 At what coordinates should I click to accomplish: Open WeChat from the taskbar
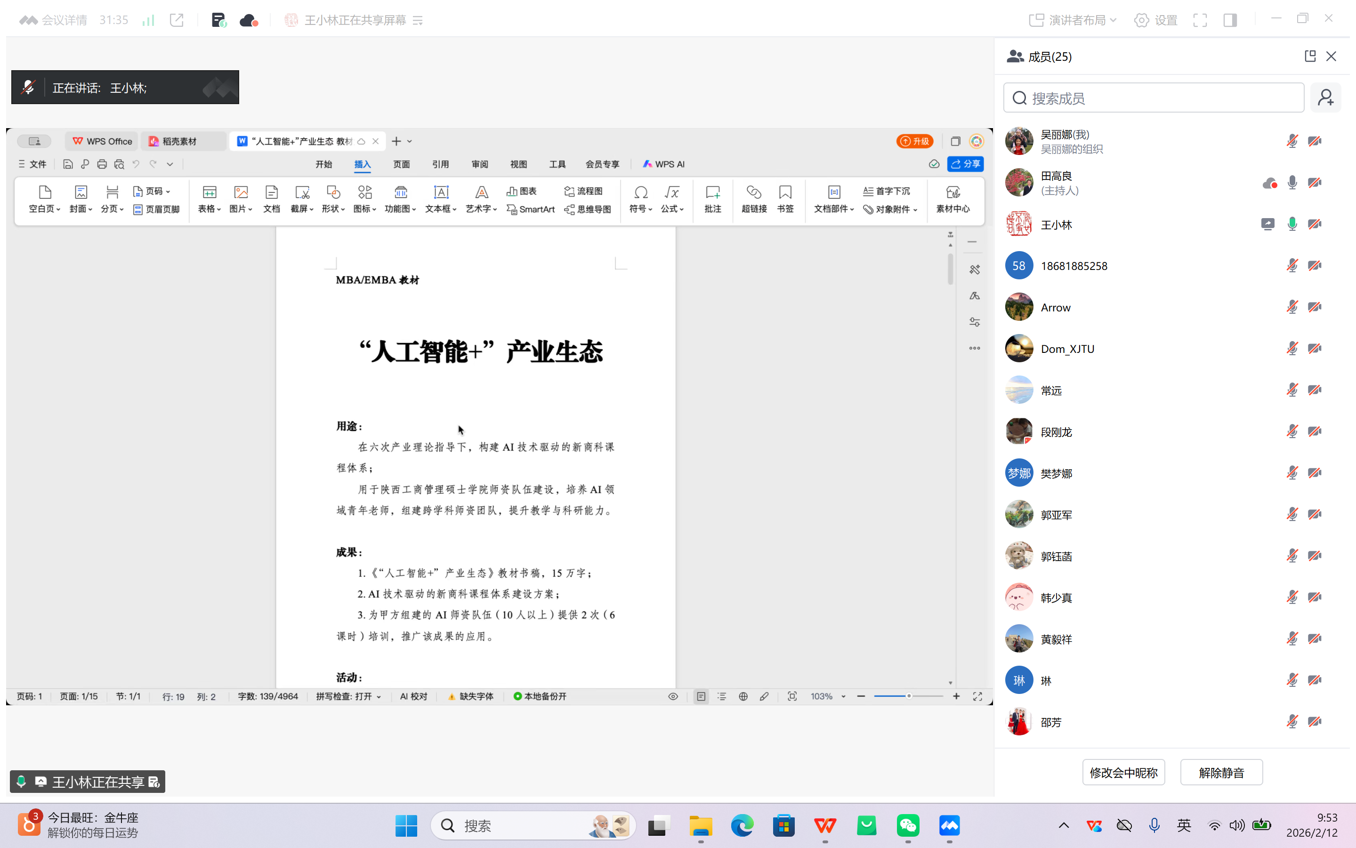point(908,825)
